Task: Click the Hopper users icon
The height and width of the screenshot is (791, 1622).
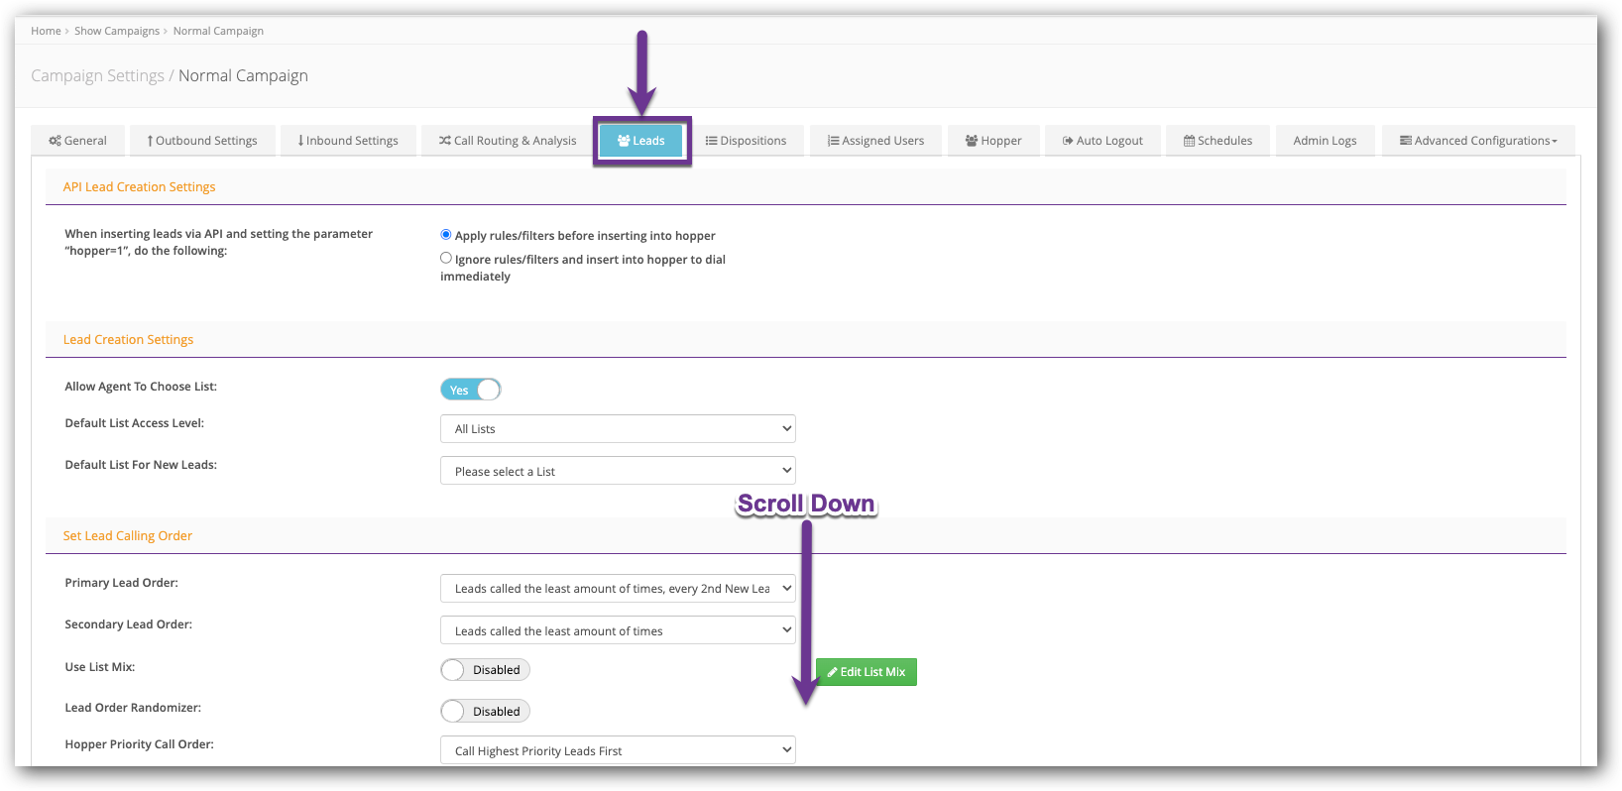Action: (972, 141)
